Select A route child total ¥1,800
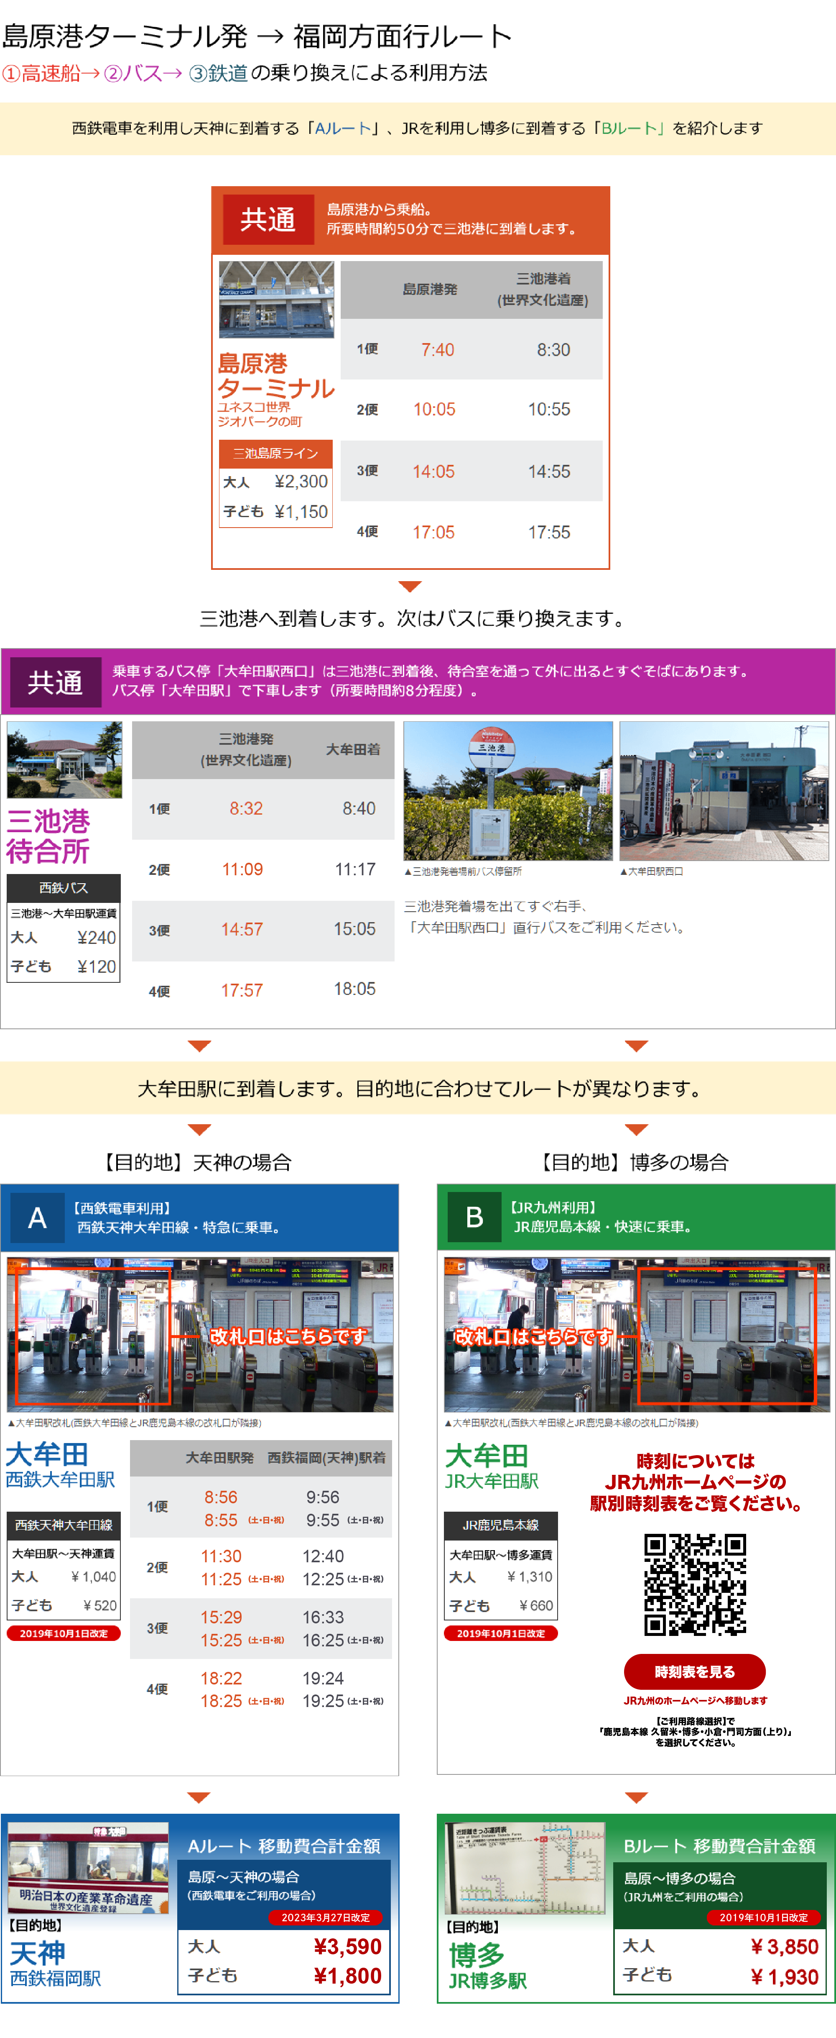Viewport: 836px width, 2038px height. point(347,1976)
